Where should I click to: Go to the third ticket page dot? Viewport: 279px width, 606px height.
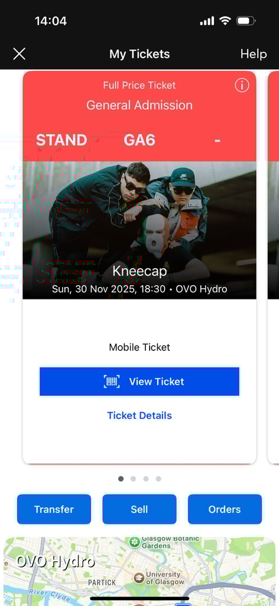[x=146, y=479]
